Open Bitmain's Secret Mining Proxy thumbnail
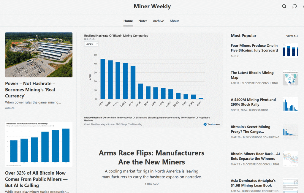Image resolution: width=304 pixels, height=193 pixels. [290, 132]
